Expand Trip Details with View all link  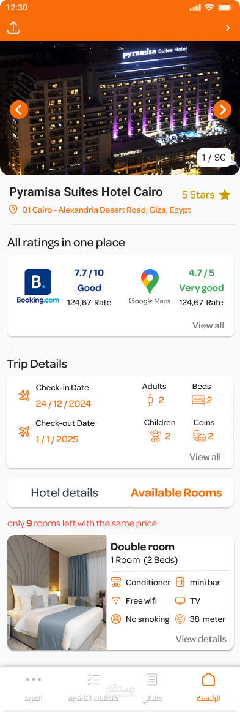pyautogui.click(x=205, y=457)
